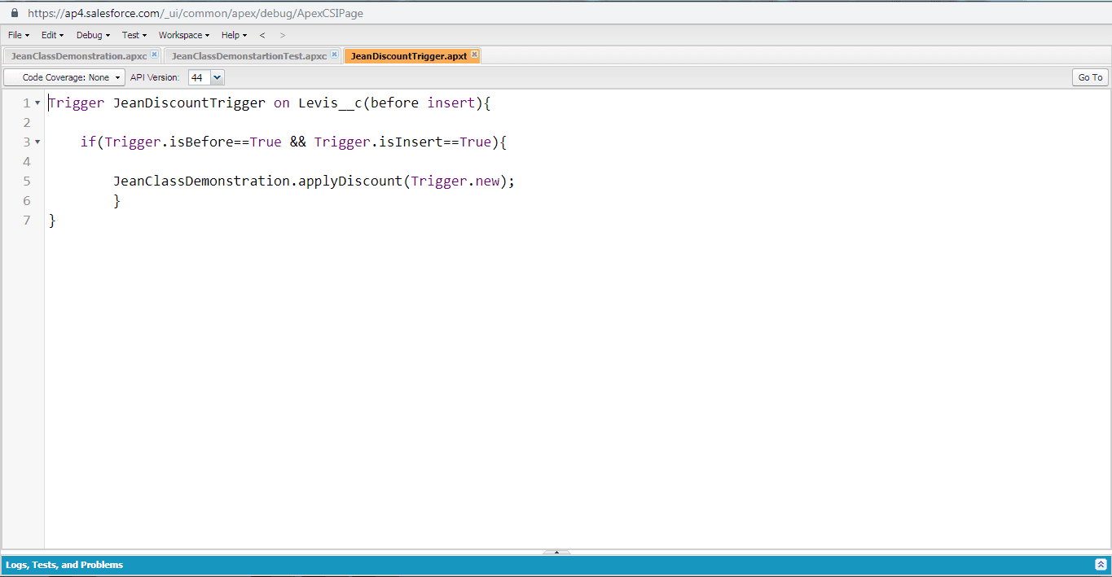Open the Debug menu
This screenshot has width=1112, height=577.
93,35
